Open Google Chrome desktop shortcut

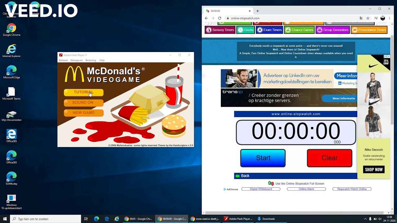[11, 30]
